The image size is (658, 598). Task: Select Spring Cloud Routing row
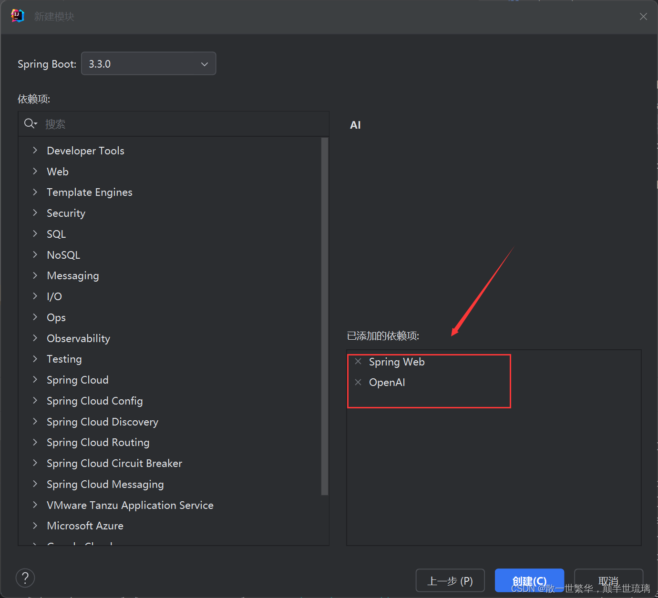[170, 442]
